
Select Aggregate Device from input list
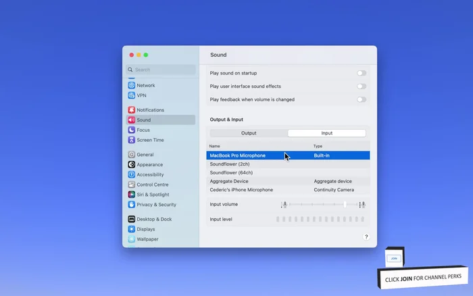click(229, 181)
